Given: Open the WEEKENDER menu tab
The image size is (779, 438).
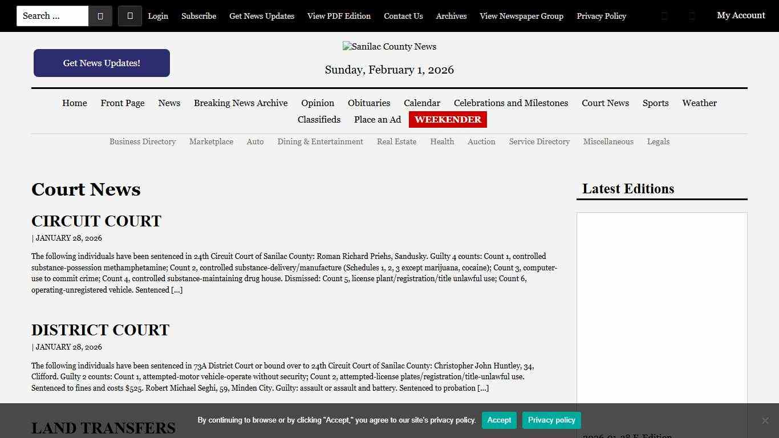Looking at the screenshot, I should pyautogui.click(x=448, y=120).
